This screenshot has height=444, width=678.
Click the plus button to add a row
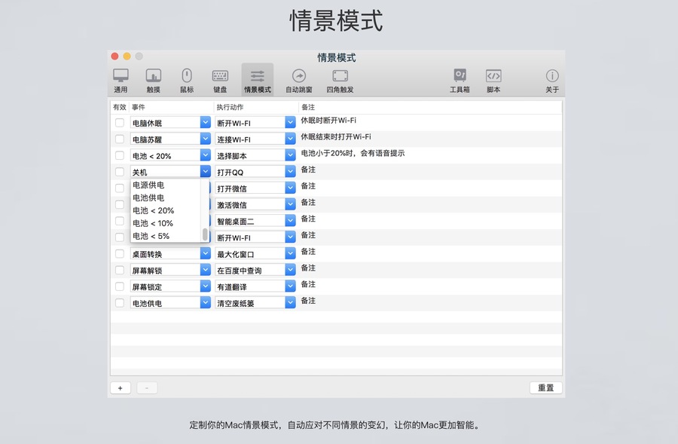click(x=121, y=388)
